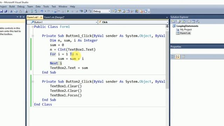The image size is (224, 126).
Task: Open the Data menu
Action: [38, 7]
